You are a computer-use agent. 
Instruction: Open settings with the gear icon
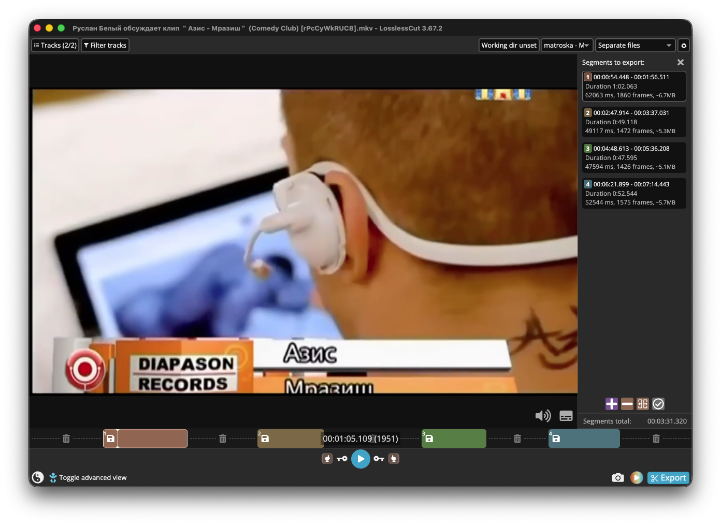click(x=684, y=46)
